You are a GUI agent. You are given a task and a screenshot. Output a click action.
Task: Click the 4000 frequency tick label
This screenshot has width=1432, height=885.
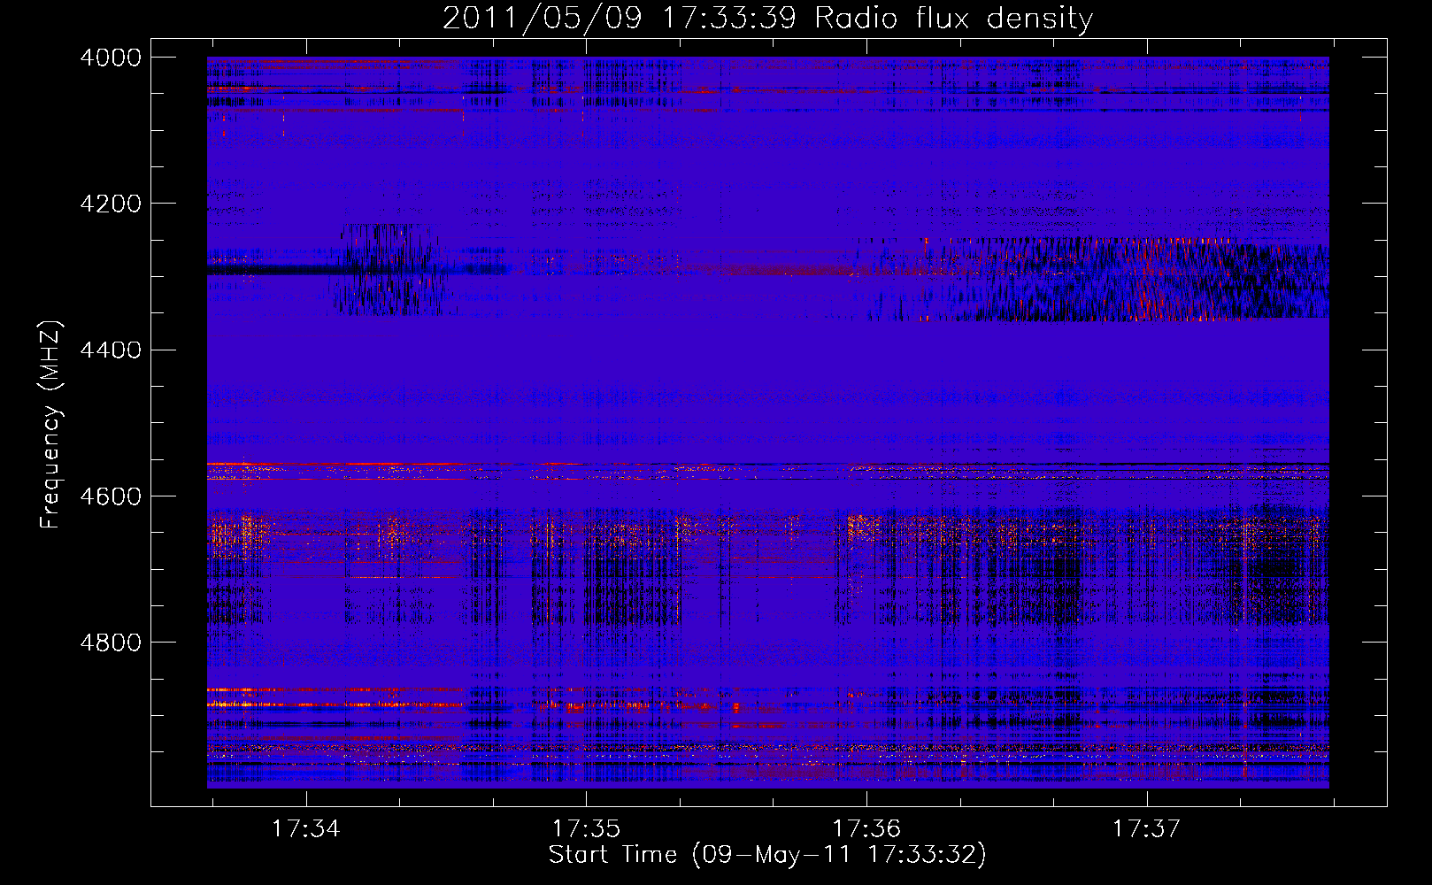tap(111, 58)
